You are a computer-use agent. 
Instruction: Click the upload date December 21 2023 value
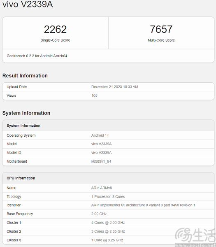click(x=115, y=87)
